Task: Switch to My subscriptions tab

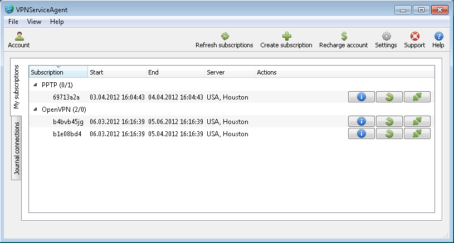Action: (x=16, y=87)
